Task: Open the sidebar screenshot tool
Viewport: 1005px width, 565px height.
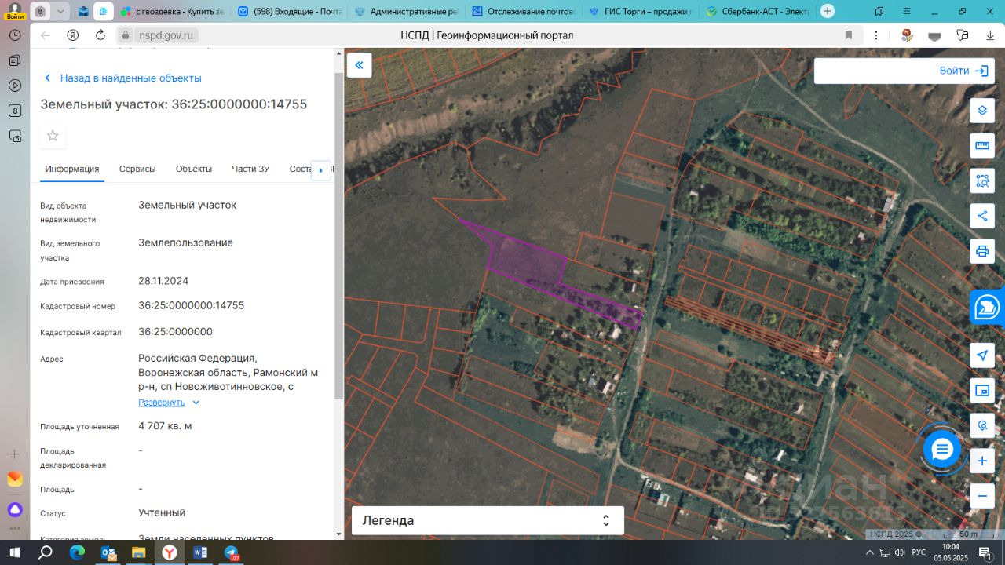Action: pos(15,136)
